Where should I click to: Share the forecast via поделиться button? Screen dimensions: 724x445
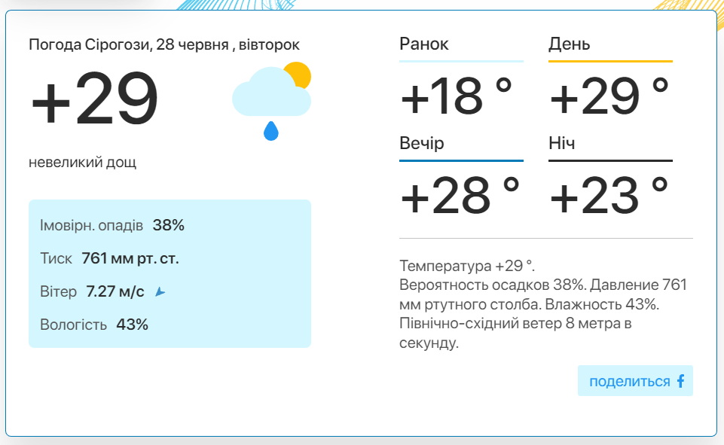point(635,381)
